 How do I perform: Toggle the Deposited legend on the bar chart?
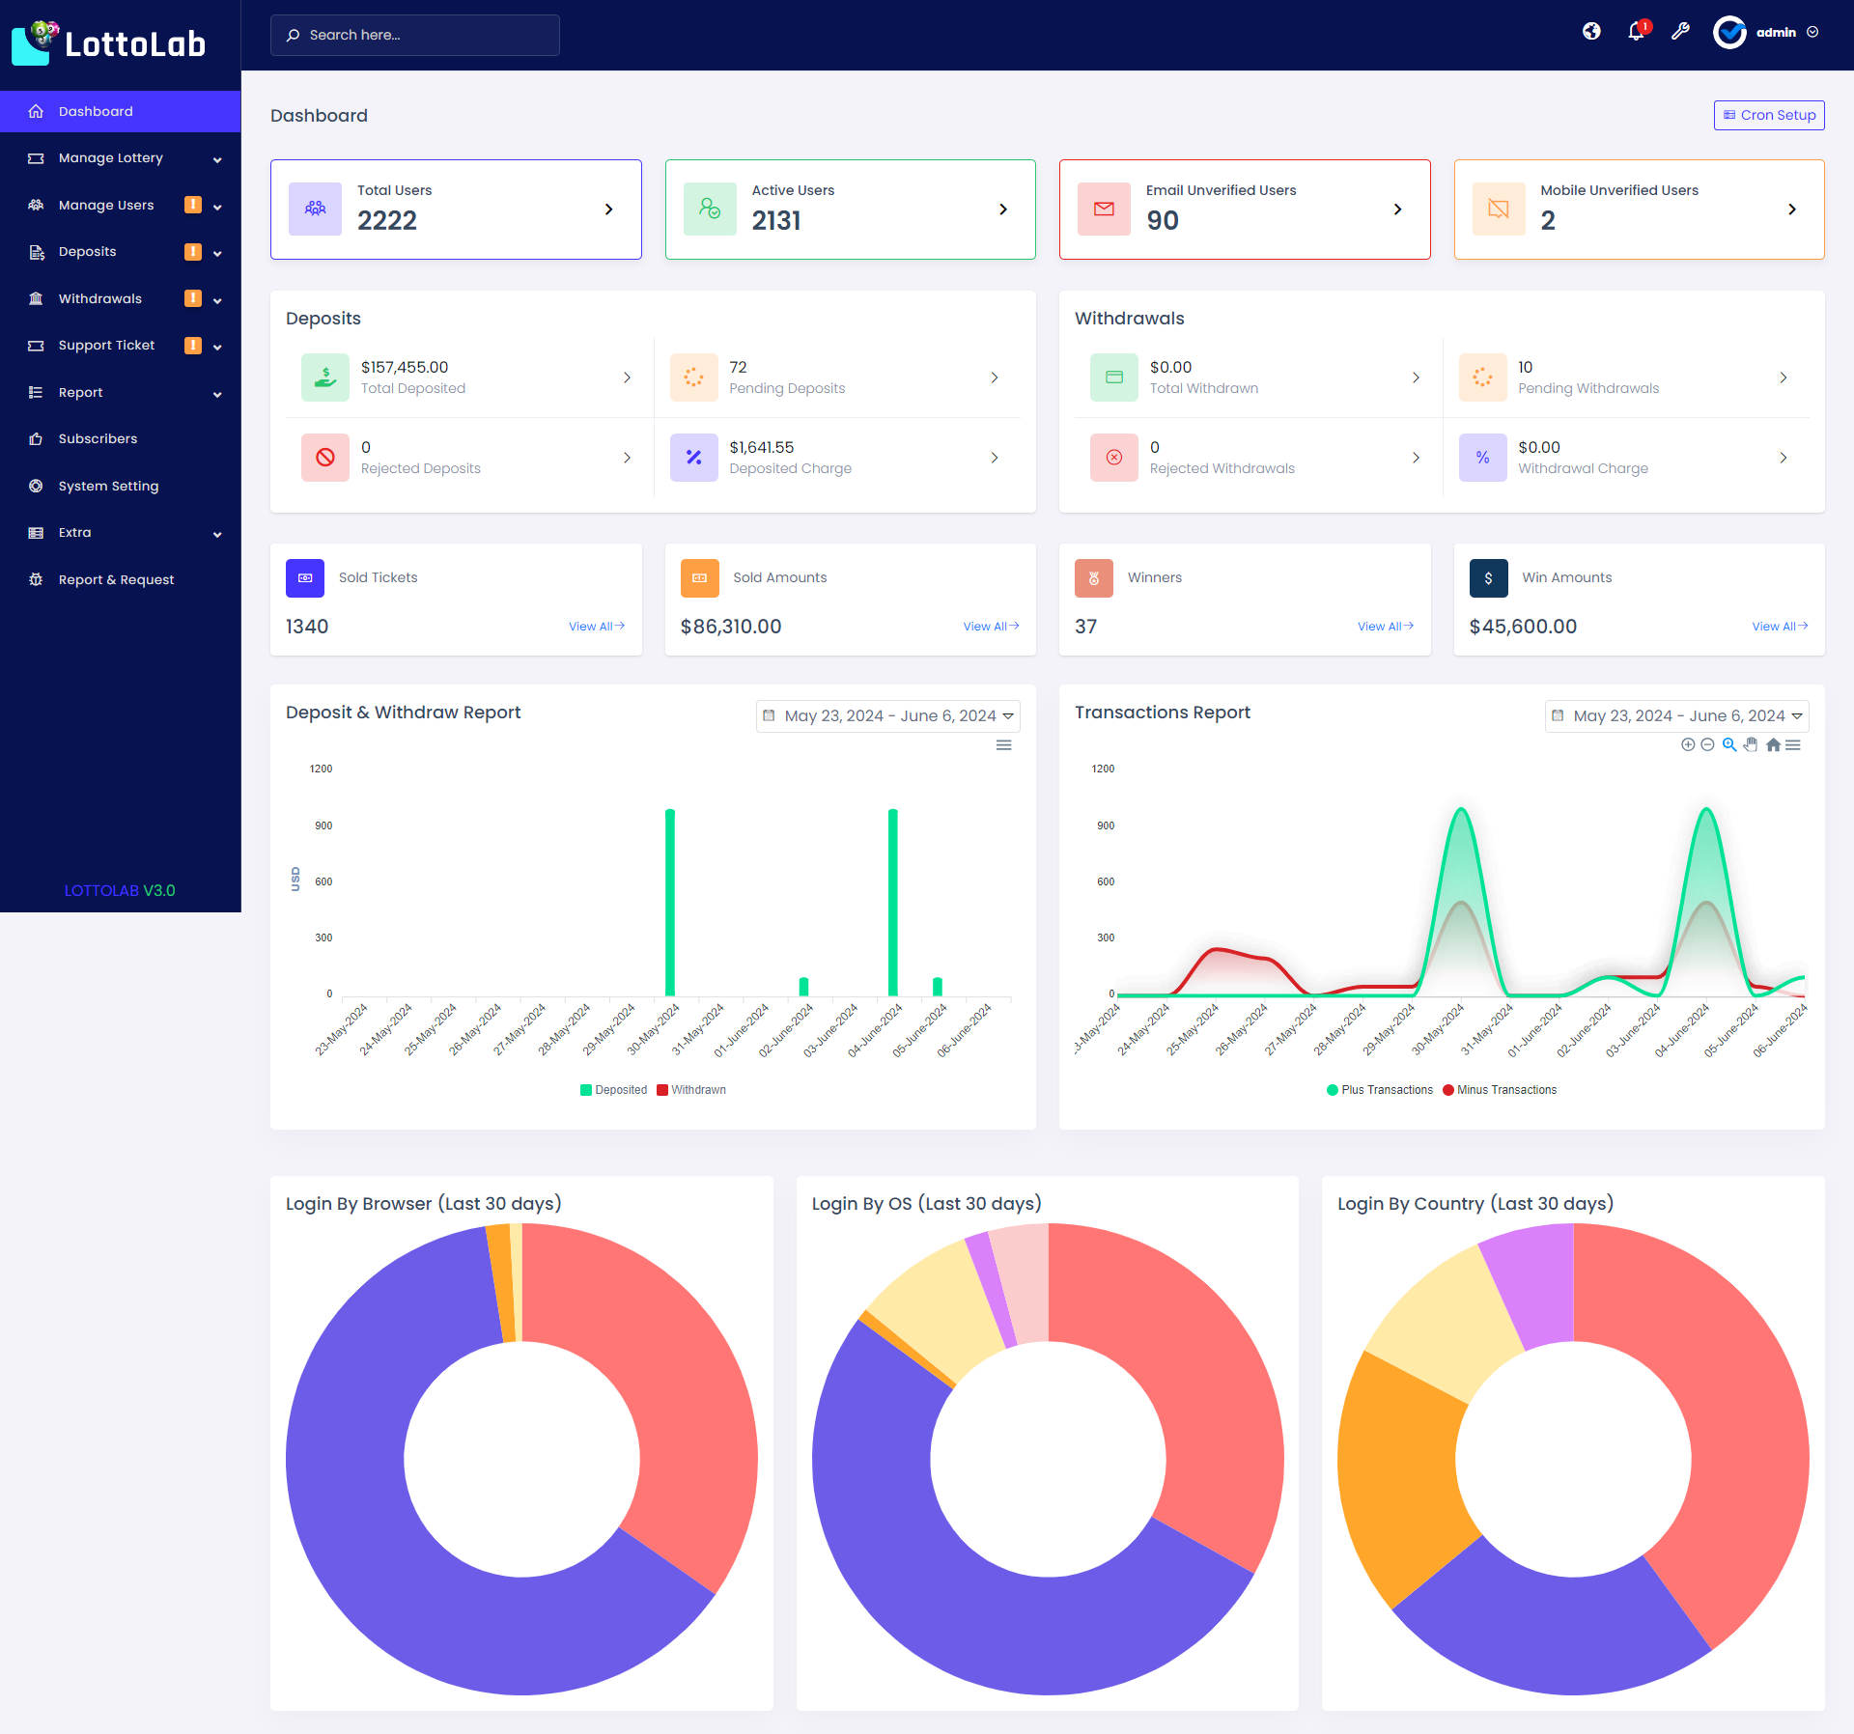(x=613, y=1089)
